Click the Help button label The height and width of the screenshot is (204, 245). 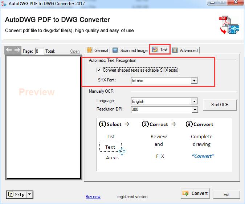pyautogui.click(x=19, y=195)
